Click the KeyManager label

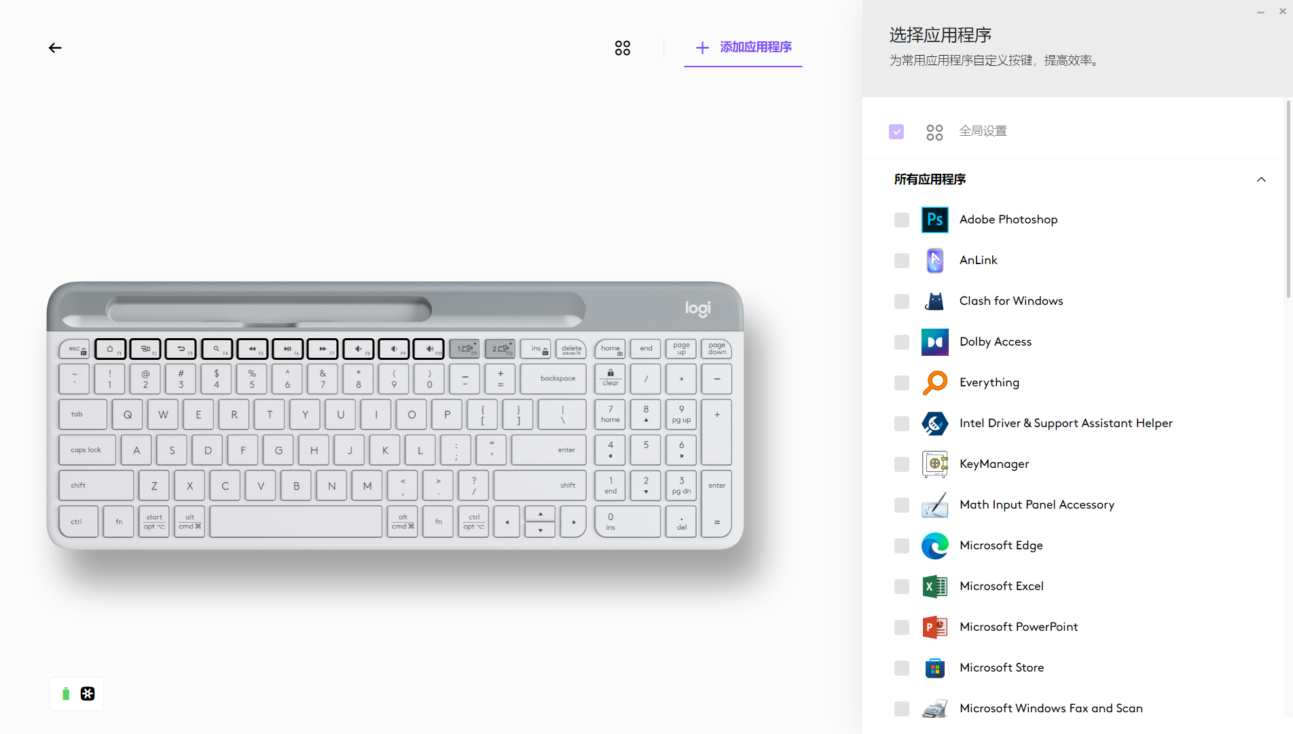[x=994, y=464]
